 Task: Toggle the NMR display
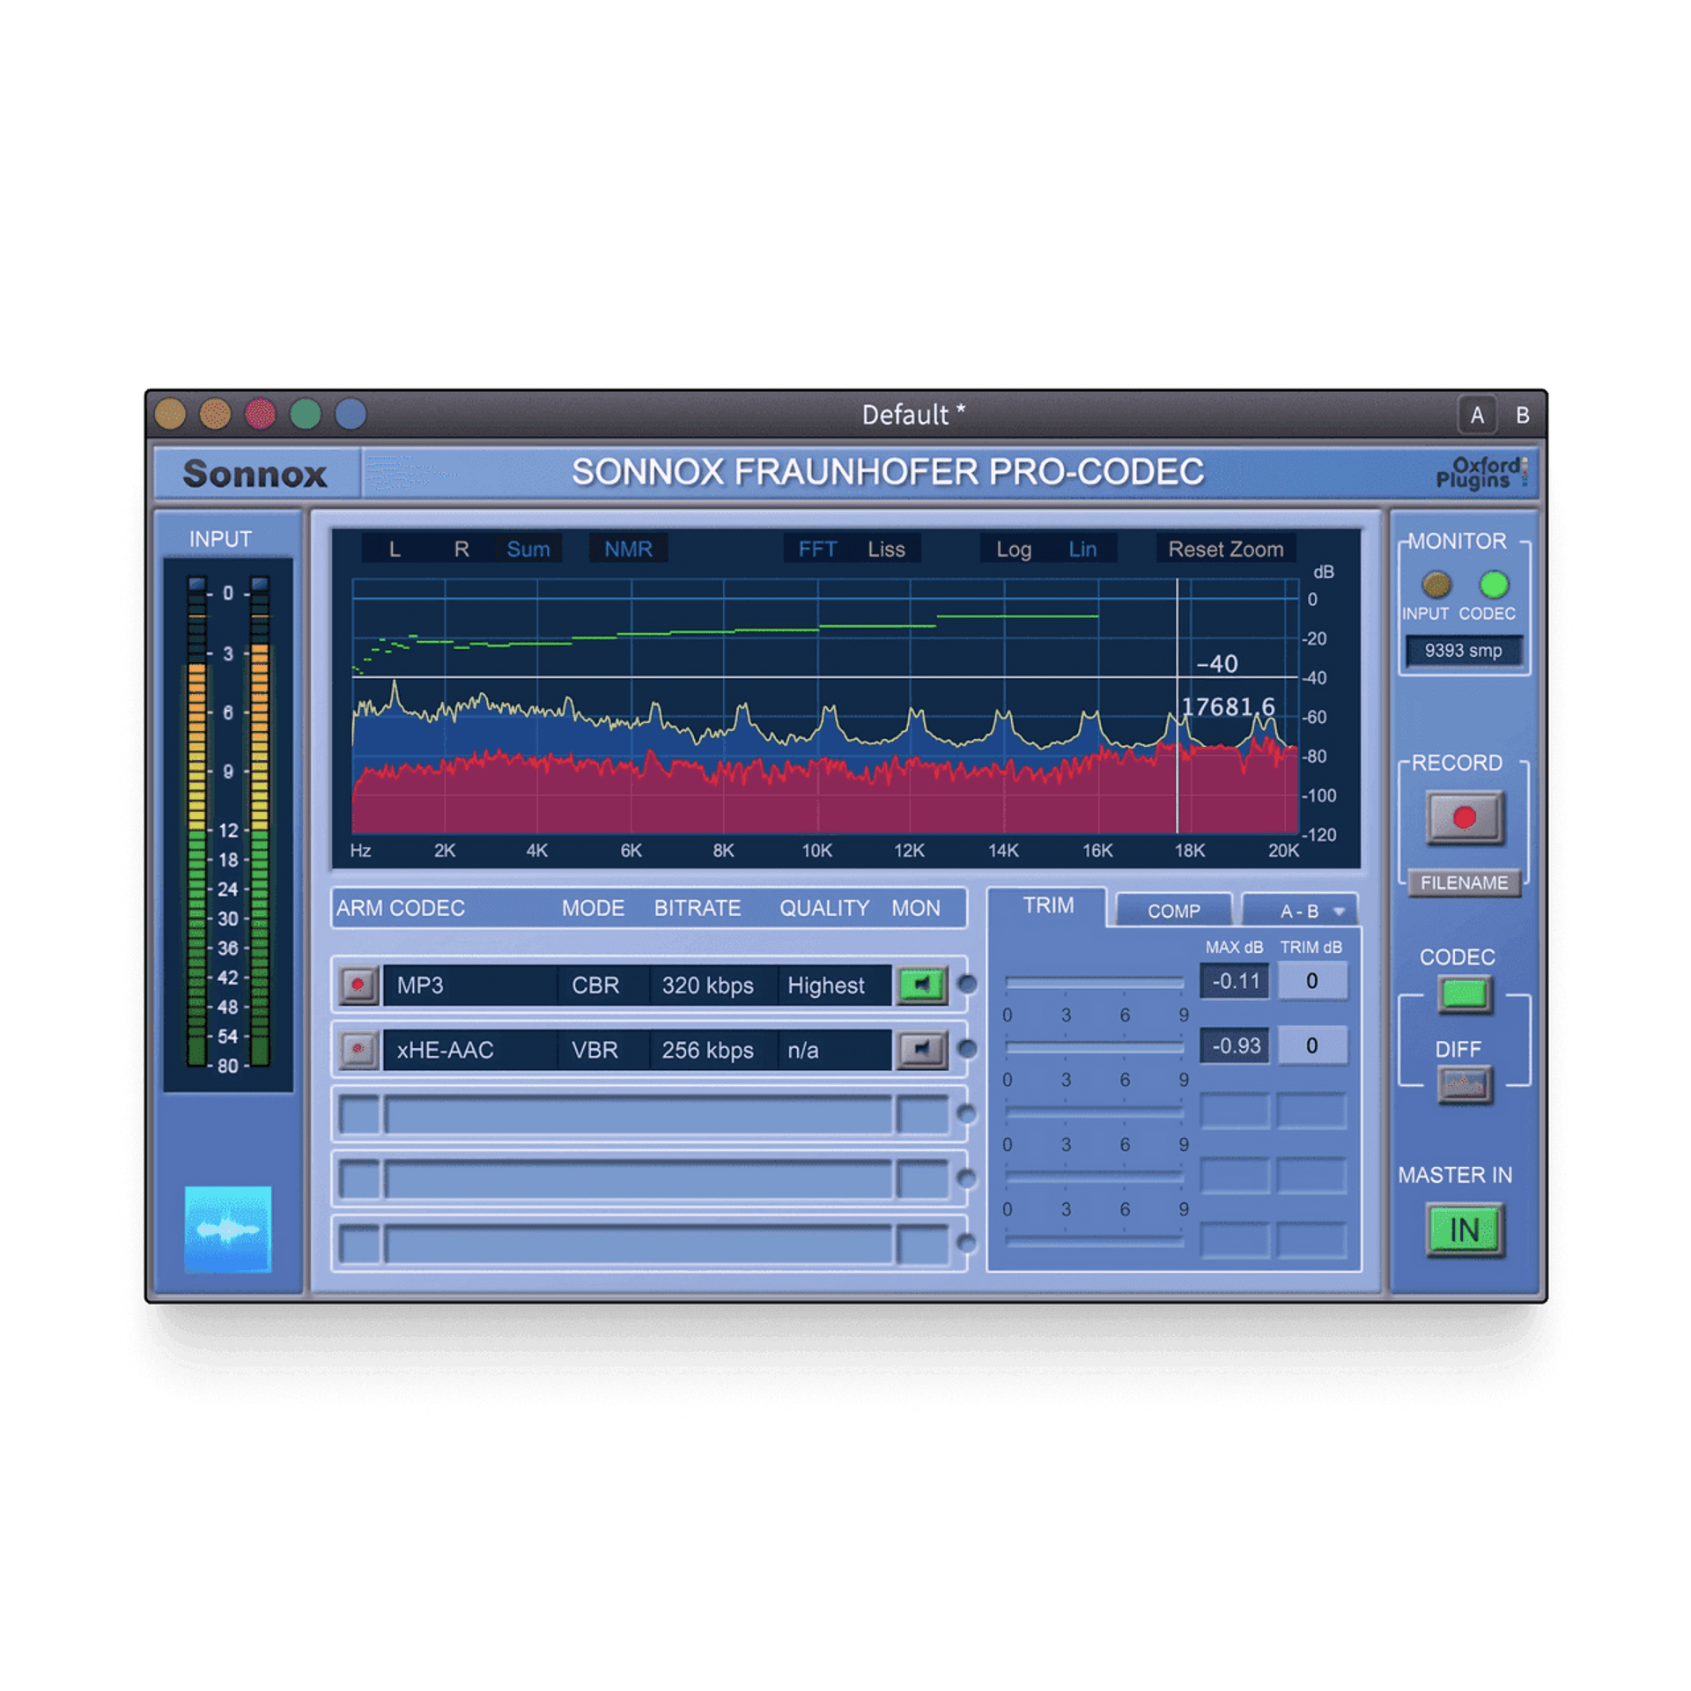pos(628,549)
